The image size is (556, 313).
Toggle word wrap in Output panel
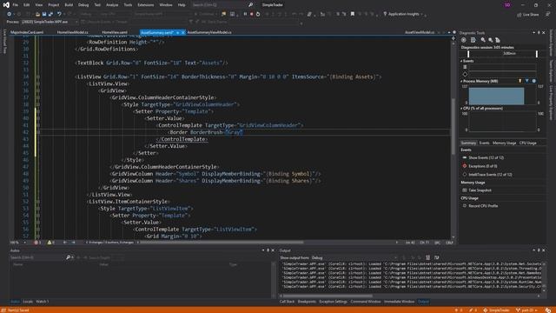click(437, 257)
